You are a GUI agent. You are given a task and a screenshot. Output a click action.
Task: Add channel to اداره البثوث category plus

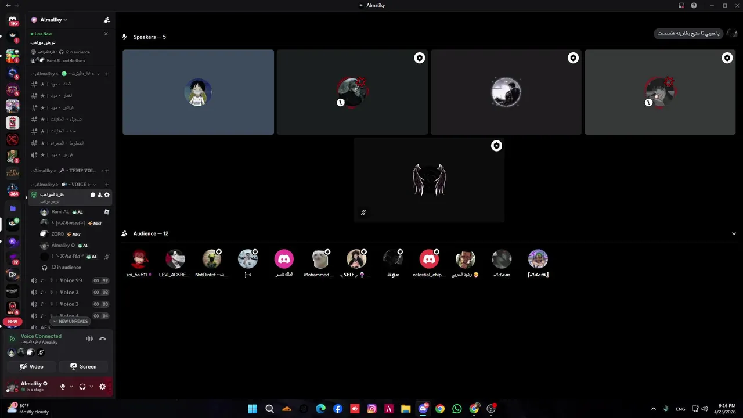pos(107,74)
